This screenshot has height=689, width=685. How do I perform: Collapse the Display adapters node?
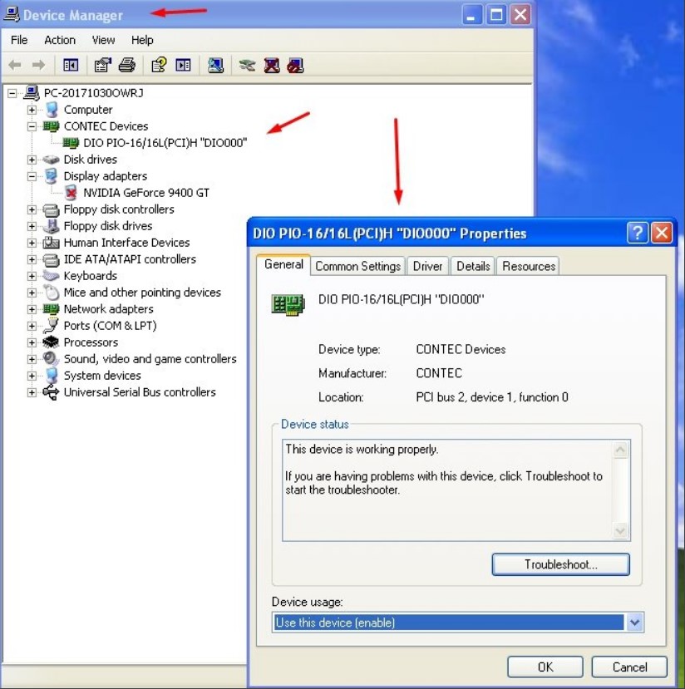point(32,177)
